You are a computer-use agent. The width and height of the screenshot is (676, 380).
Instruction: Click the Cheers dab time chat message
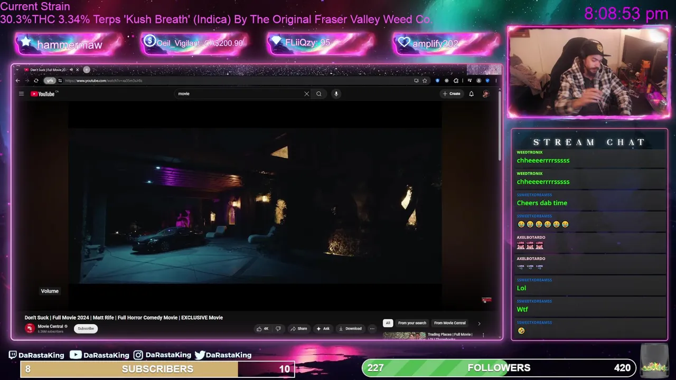point(542,203)
